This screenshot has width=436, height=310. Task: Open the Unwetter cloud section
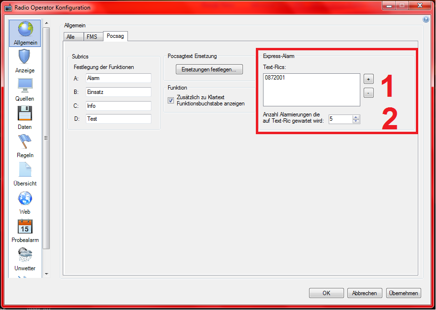click(25, 259)
